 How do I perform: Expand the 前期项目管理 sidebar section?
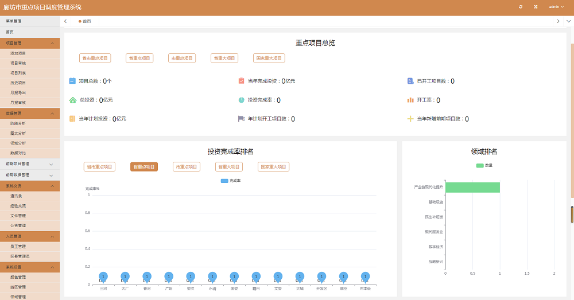30,164
